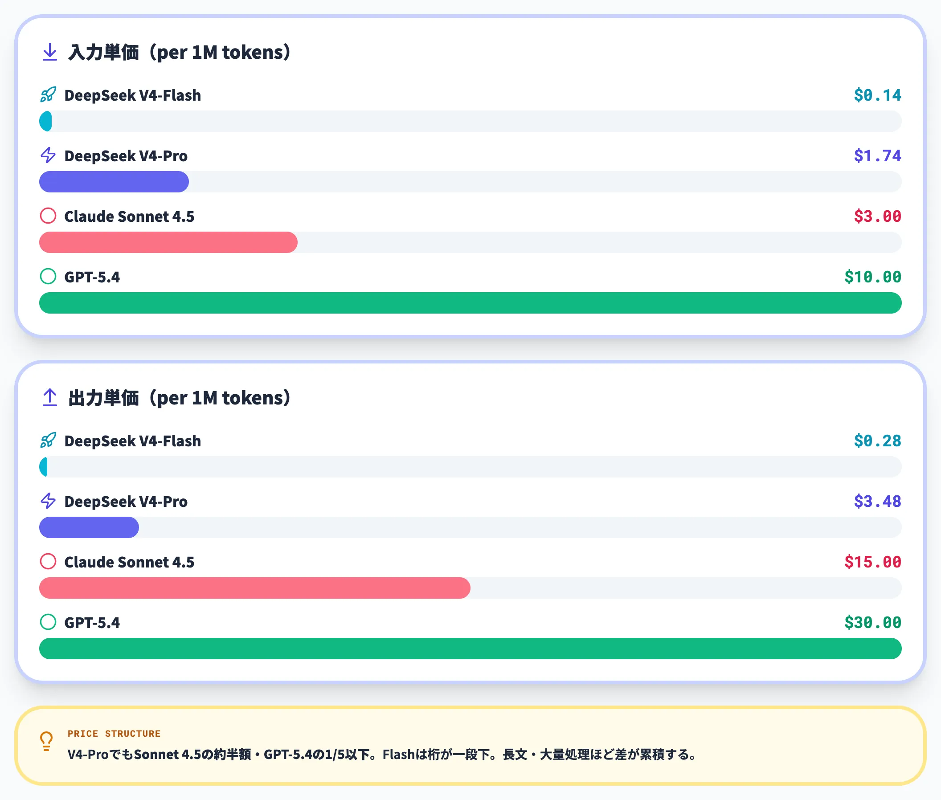Image resolution: width=941 pixels, height=800 pixels.
Task: Toggle the GPT-5.4 circle marker in output section
Action: click(48, 623)
